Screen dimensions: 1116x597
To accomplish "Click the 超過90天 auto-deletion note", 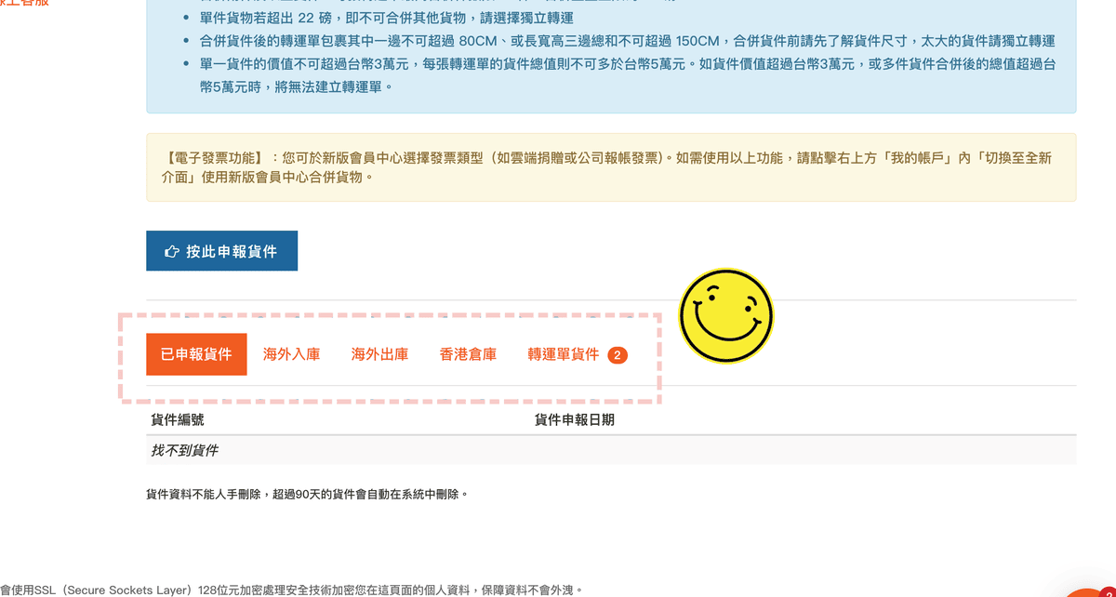I will click(307, 495).
